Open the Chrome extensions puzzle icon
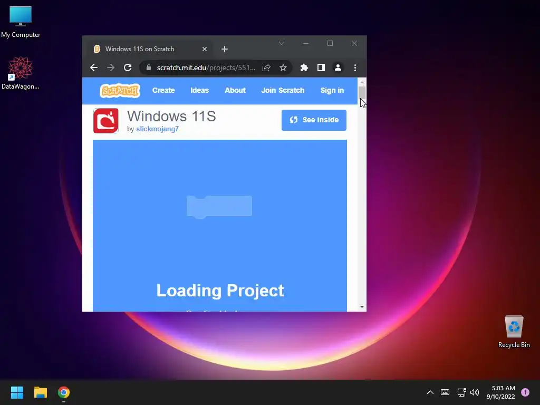This screenshot has height=405, width=540. click(x=304, y=67)
